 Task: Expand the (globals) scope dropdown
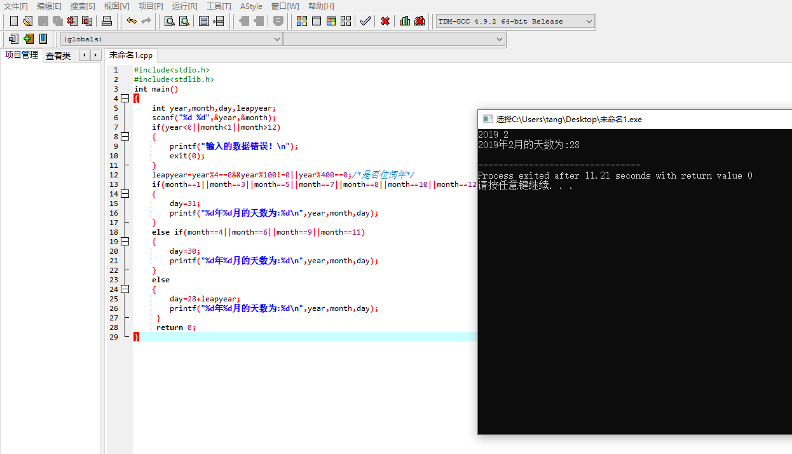(277, 39)
